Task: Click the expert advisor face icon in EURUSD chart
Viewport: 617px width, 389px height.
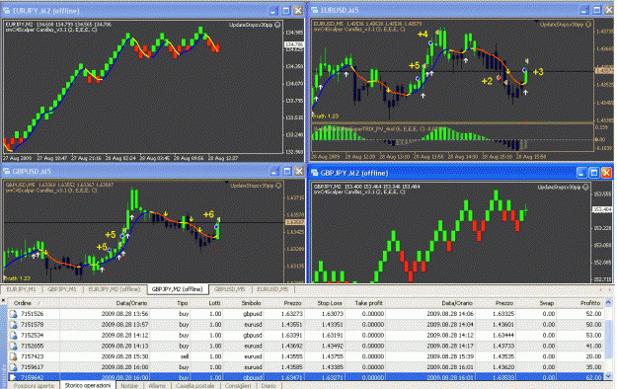Action: point(588,25)
